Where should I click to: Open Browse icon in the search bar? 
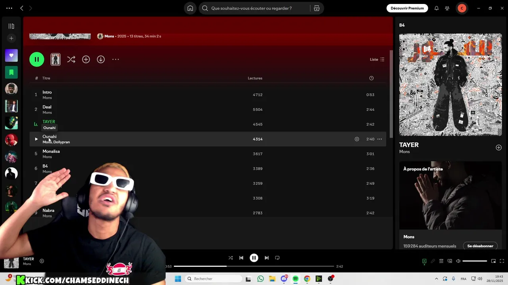pyautogui.click(x=316, y=8)
